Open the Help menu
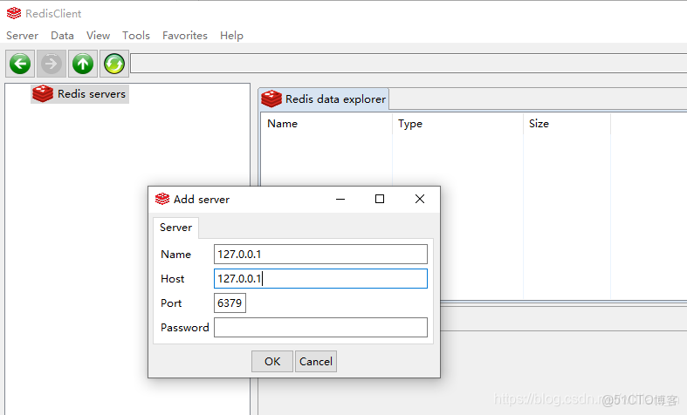This screenshot has width=687, height=415. [231, 36]
